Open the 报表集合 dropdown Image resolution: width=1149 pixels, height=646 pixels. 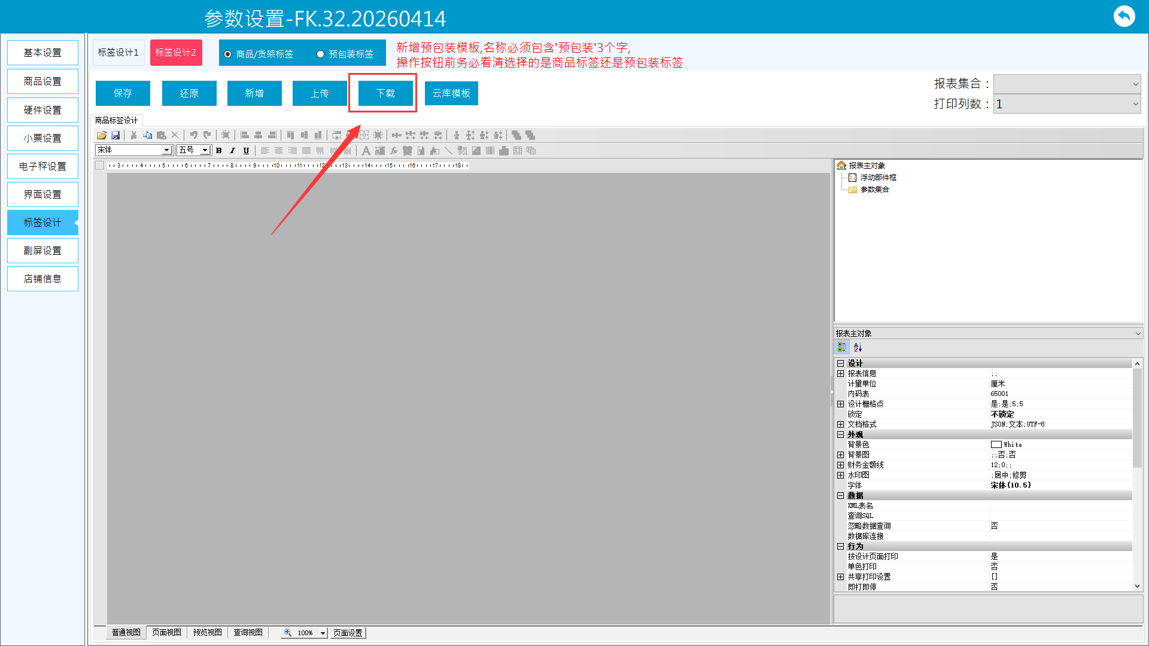pyautogui.click(x=1067, y=84)
